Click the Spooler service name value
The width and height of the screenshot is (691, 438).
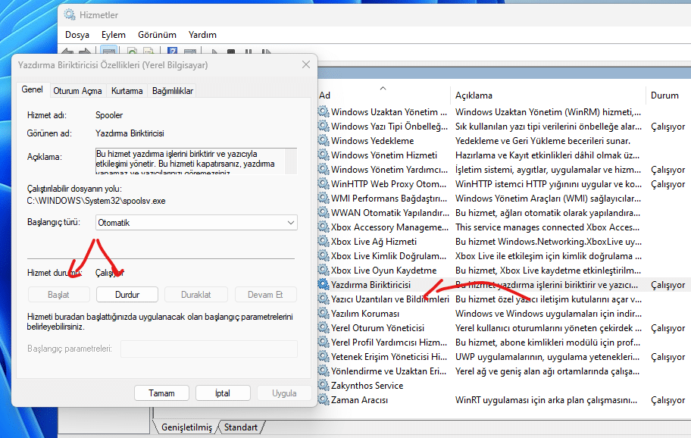click(109, 115)
